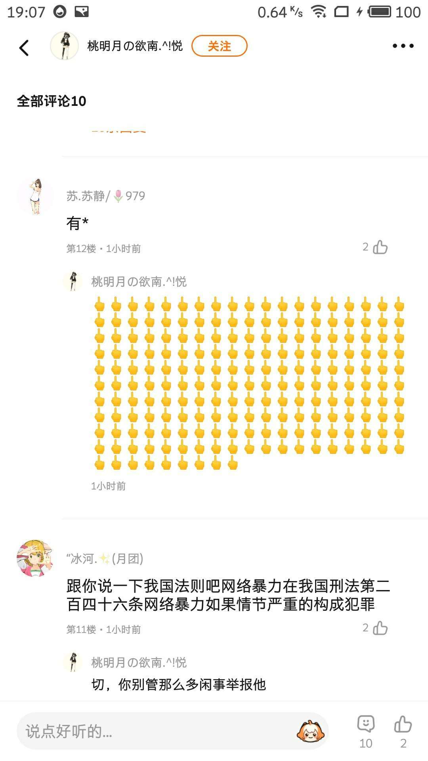This screenshot has height=761, width=428.
Task: Open 苏.苏静's profile avatar
Action: tap(35, 196)
